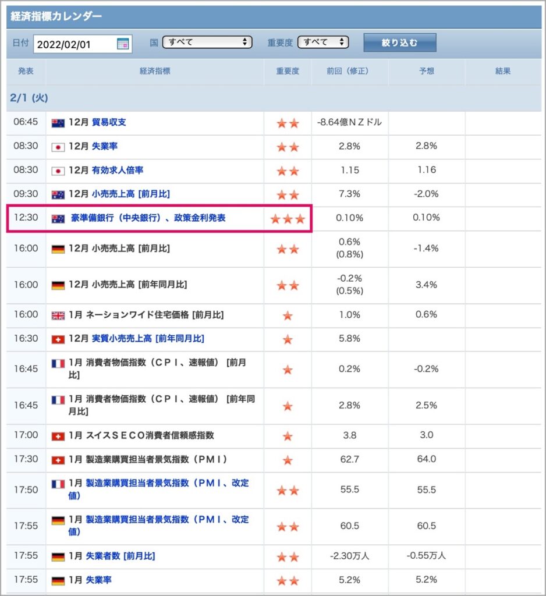Click the -8.64億NZドル previous value
Image resolution: width=546 pixels, height=596 pixels.
(349, 122)
